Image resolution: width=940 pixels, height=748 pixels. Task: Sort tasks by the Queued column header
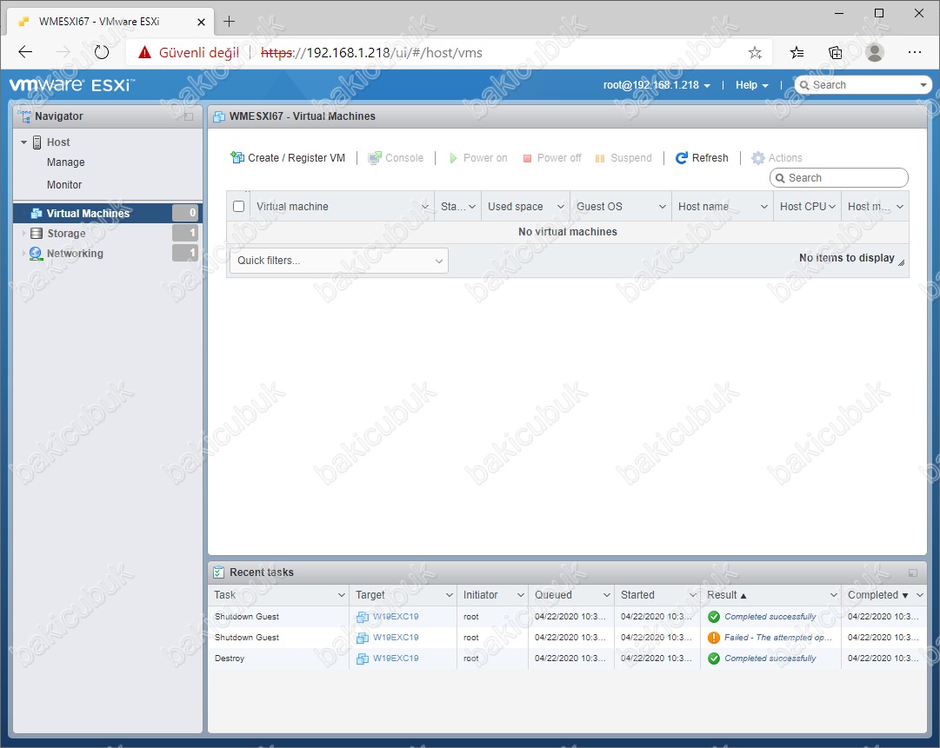pyautogui.click(x=553, y=595)
